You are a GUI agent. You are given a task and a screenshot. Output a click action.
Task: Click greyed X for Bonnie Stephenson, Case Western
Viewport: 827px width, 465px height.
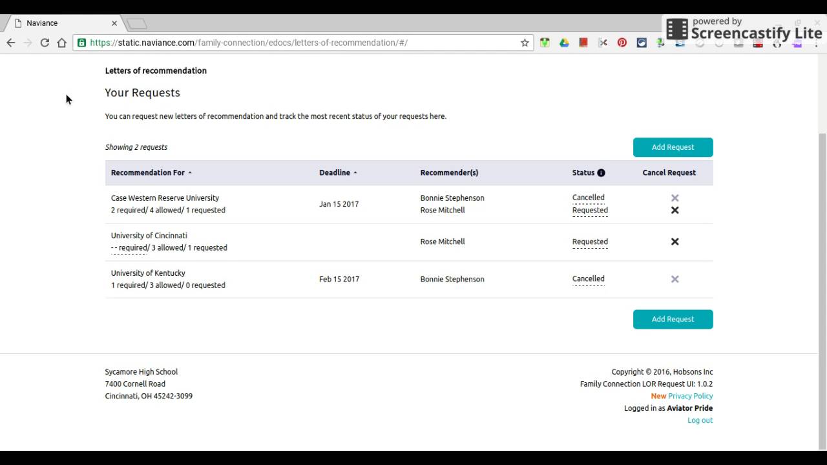point(675,198)
